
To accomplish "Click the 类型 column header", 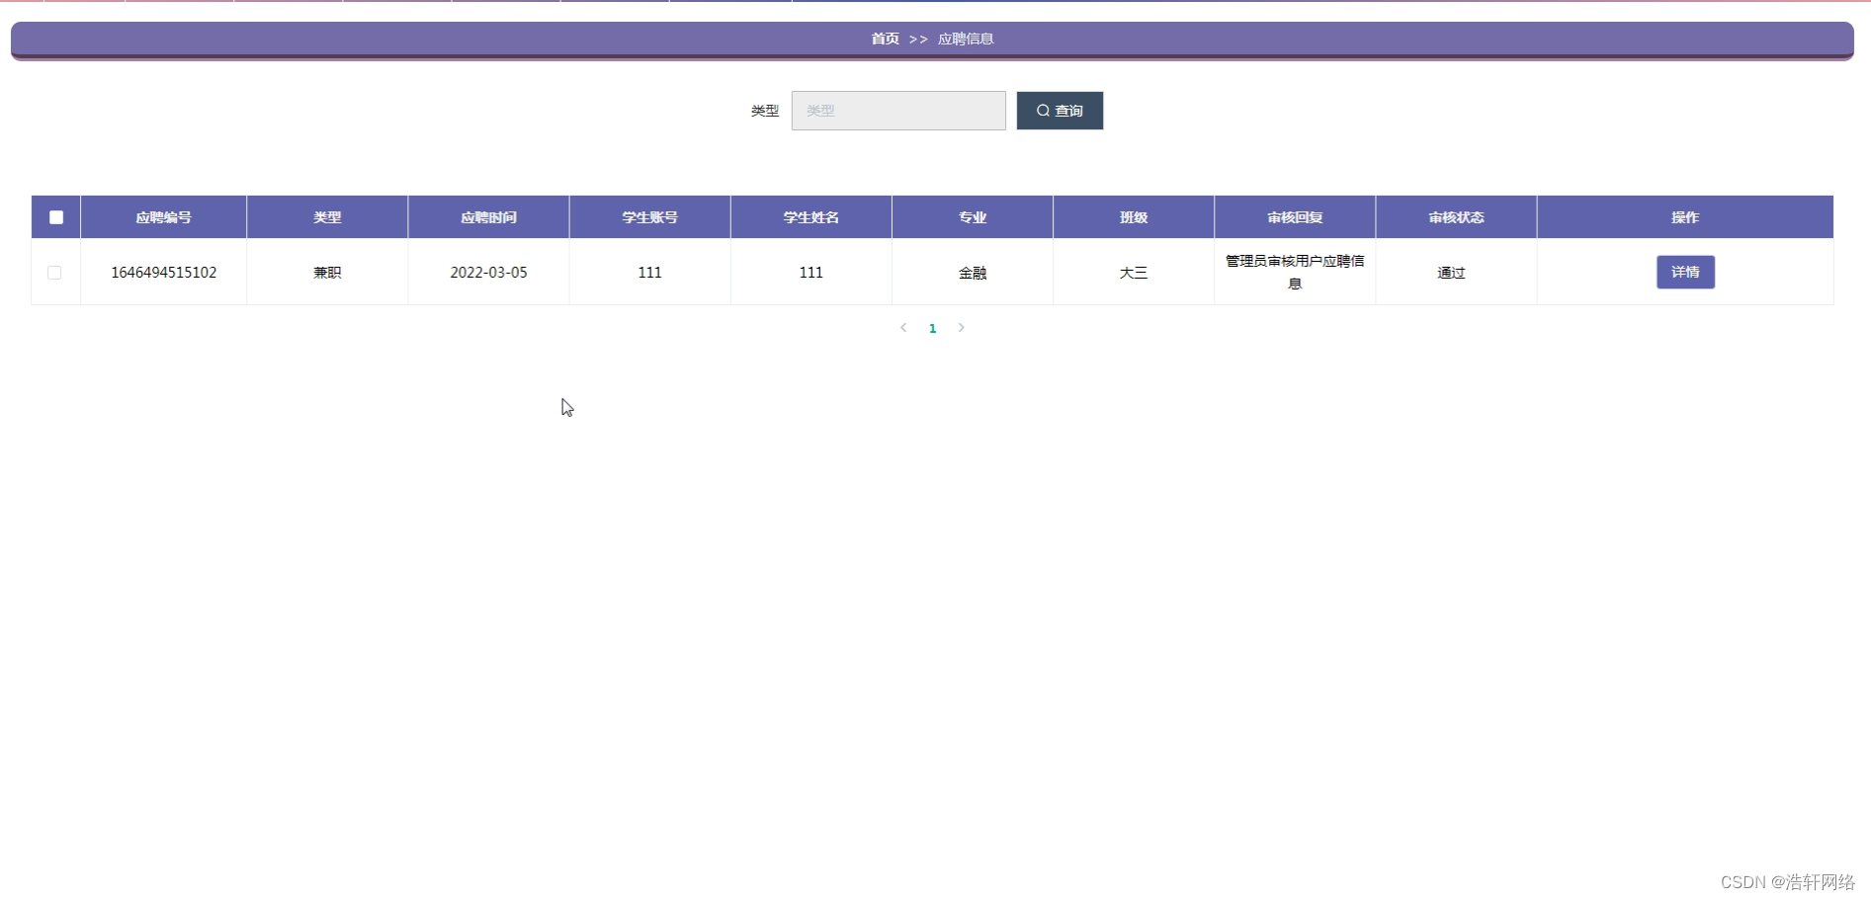I will (x=327, y=216).
